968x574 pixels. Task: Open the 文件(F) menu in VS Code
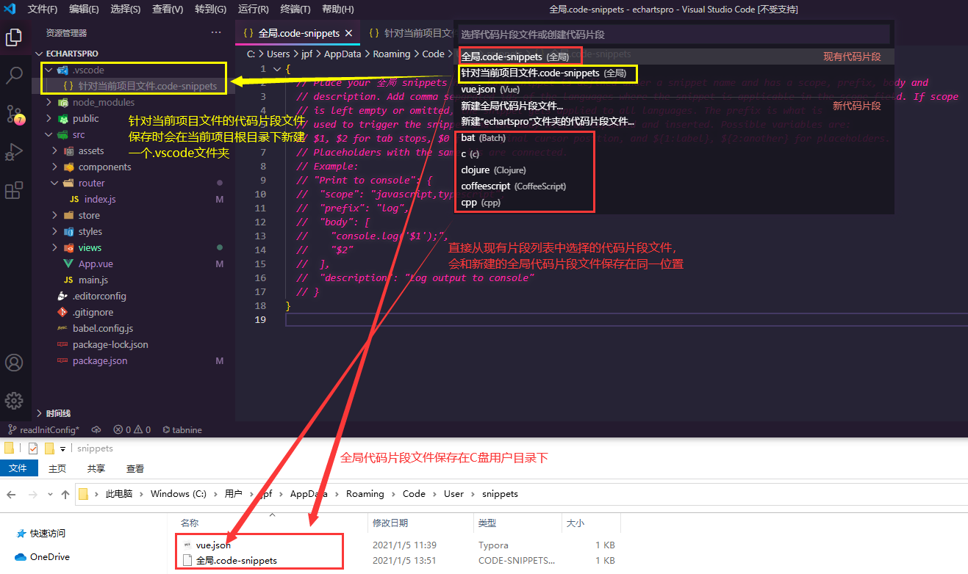43,10
